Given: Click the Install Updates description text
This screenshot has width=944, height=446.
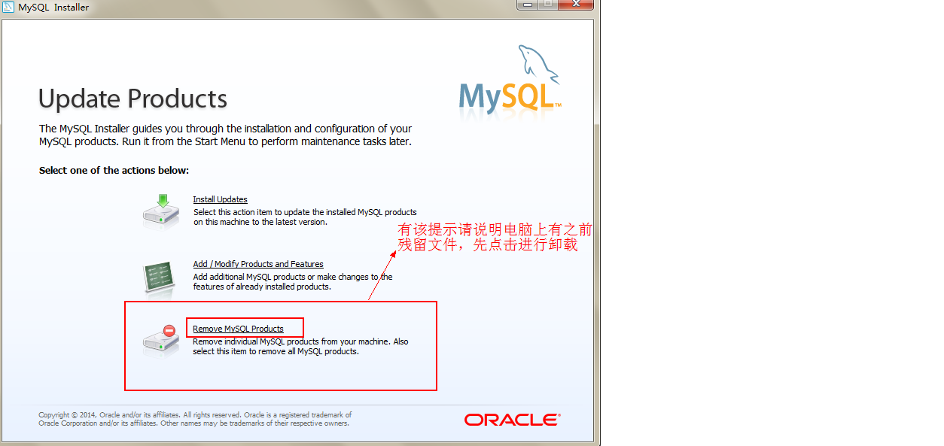Looking at the screenshot, I should pyautogui.click(x=305, y=217).
